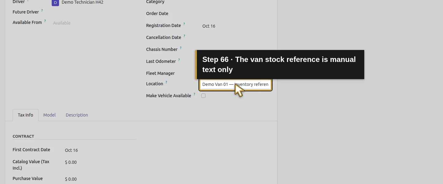Viewport: 443px width, 184px height.
Task: Click the Registration Date label
Action: click(164, 25)
